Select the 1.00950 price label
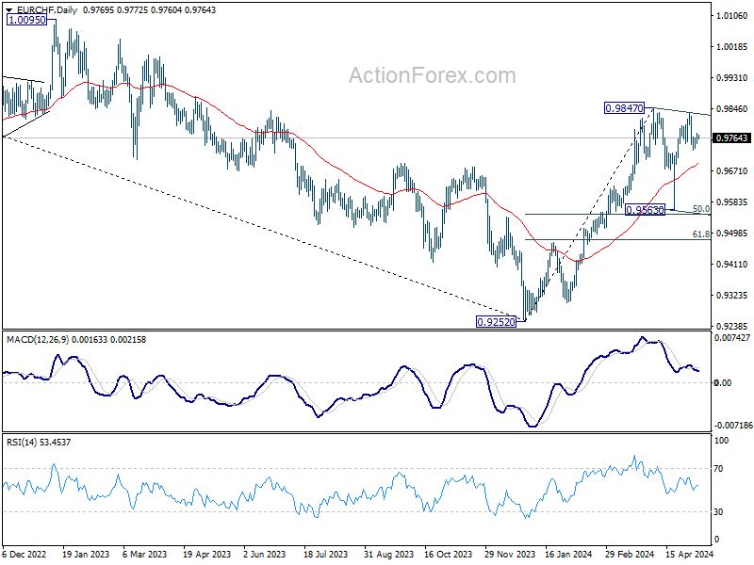This screenshot has width=754, height=565. (27, 20)
